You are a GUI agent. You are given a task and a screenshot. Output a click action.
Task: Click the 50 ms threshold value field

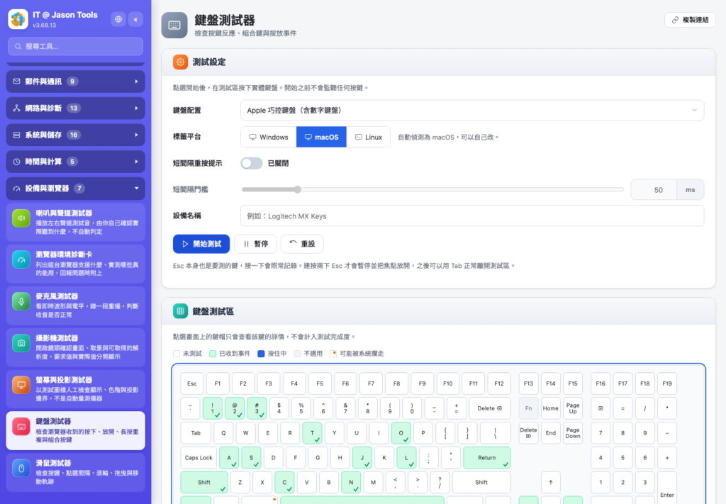[654, 190]
